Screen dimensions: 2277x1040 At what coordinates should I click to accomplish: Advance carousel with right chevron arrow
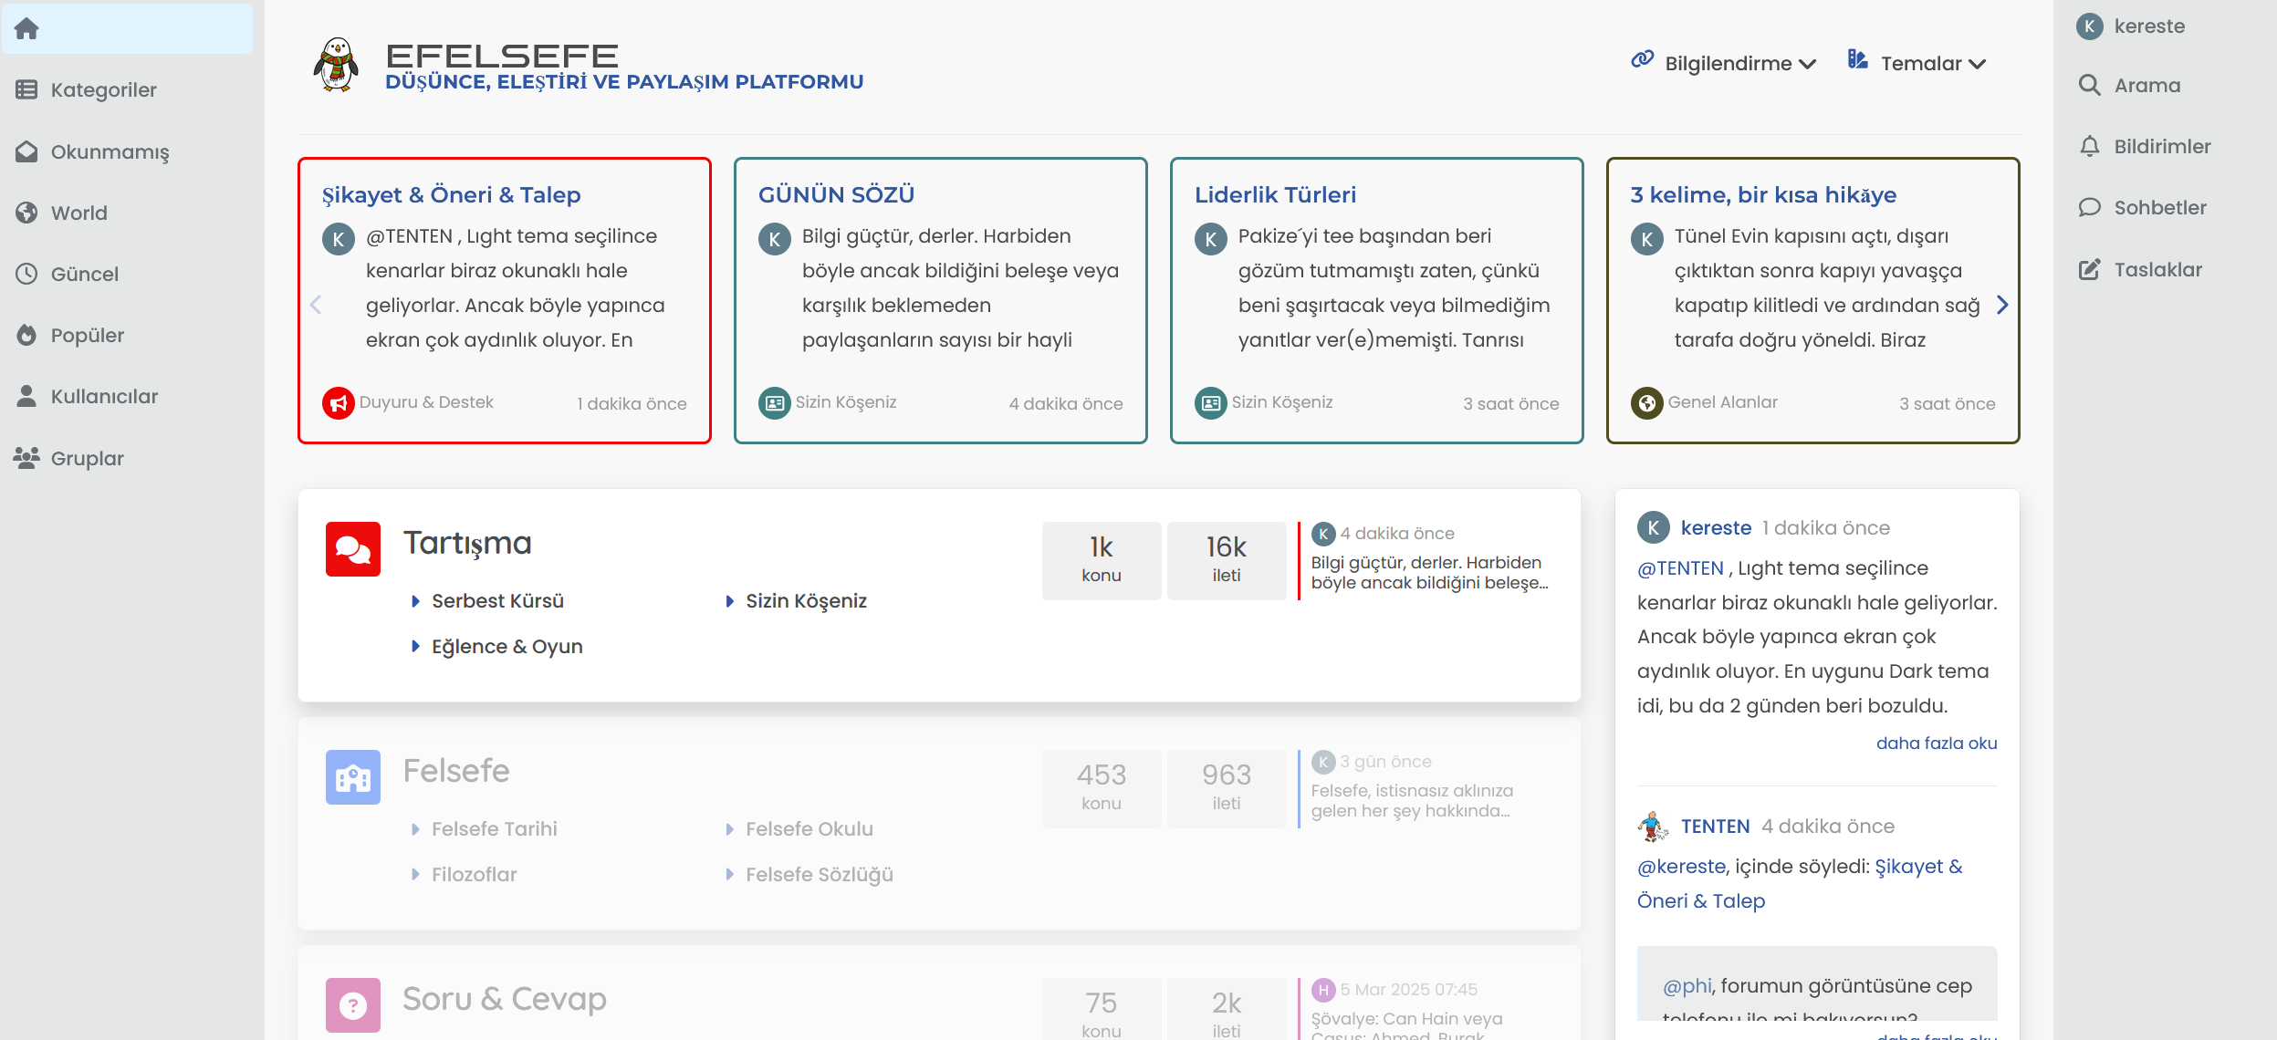pyautogui.click(x=2001, y=305)
